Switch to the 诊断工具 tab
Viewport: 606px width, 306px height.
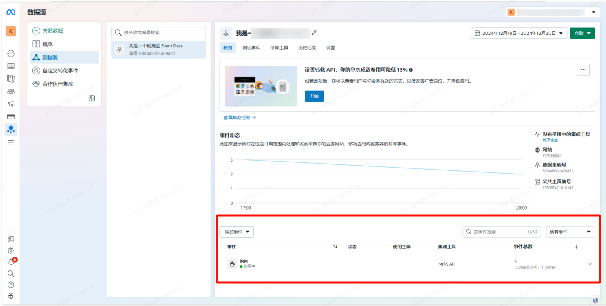tap(279, 48)
